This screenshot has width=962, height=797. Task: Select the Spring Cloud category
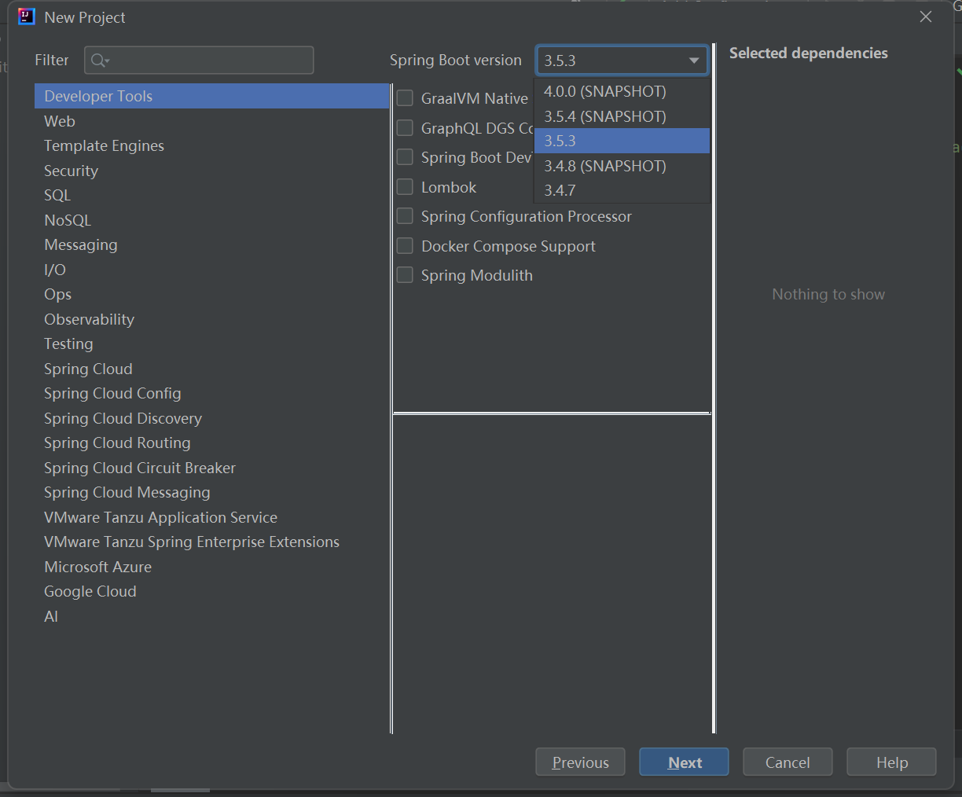tap(211, 369)
